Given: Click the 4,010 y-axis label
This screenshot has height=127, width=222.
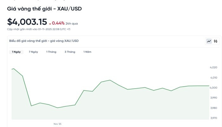Looking at the screenshot, I should click(x=213, y=77).
